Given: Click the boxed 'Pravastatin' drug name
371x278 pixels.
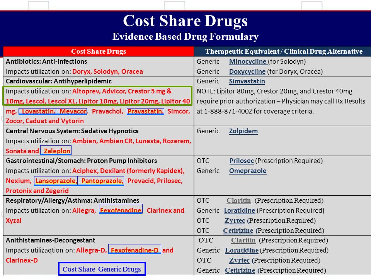Looking at the screenshot, I should (x=145, y=111).
